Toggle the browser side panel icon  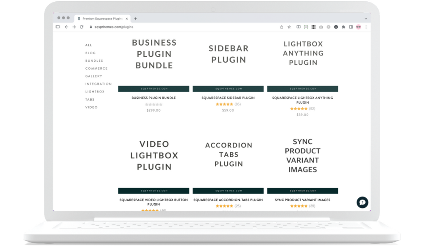(x=351, y=27)
